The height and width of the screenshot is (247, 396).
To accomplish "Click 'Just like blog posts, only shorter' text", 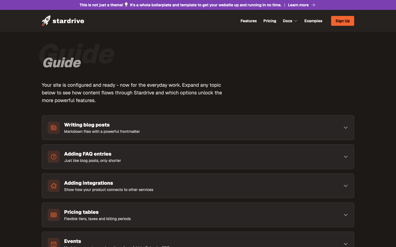I will click(93, 161).
